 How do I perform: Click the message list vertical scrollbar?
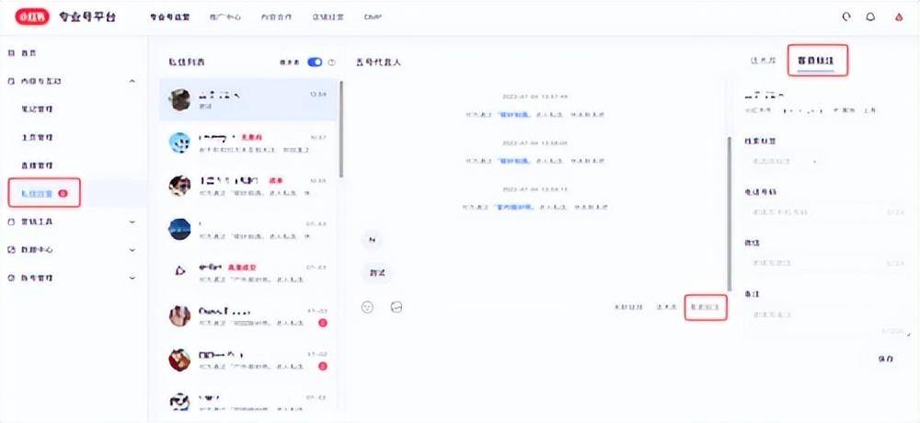click(x=341, y=129)
